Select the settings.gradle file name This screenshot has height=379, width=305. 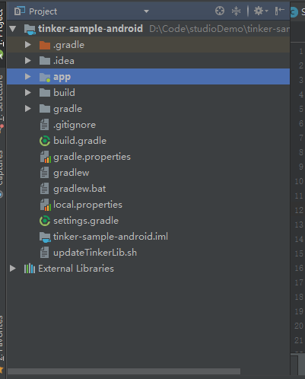[x=86, y=221]
